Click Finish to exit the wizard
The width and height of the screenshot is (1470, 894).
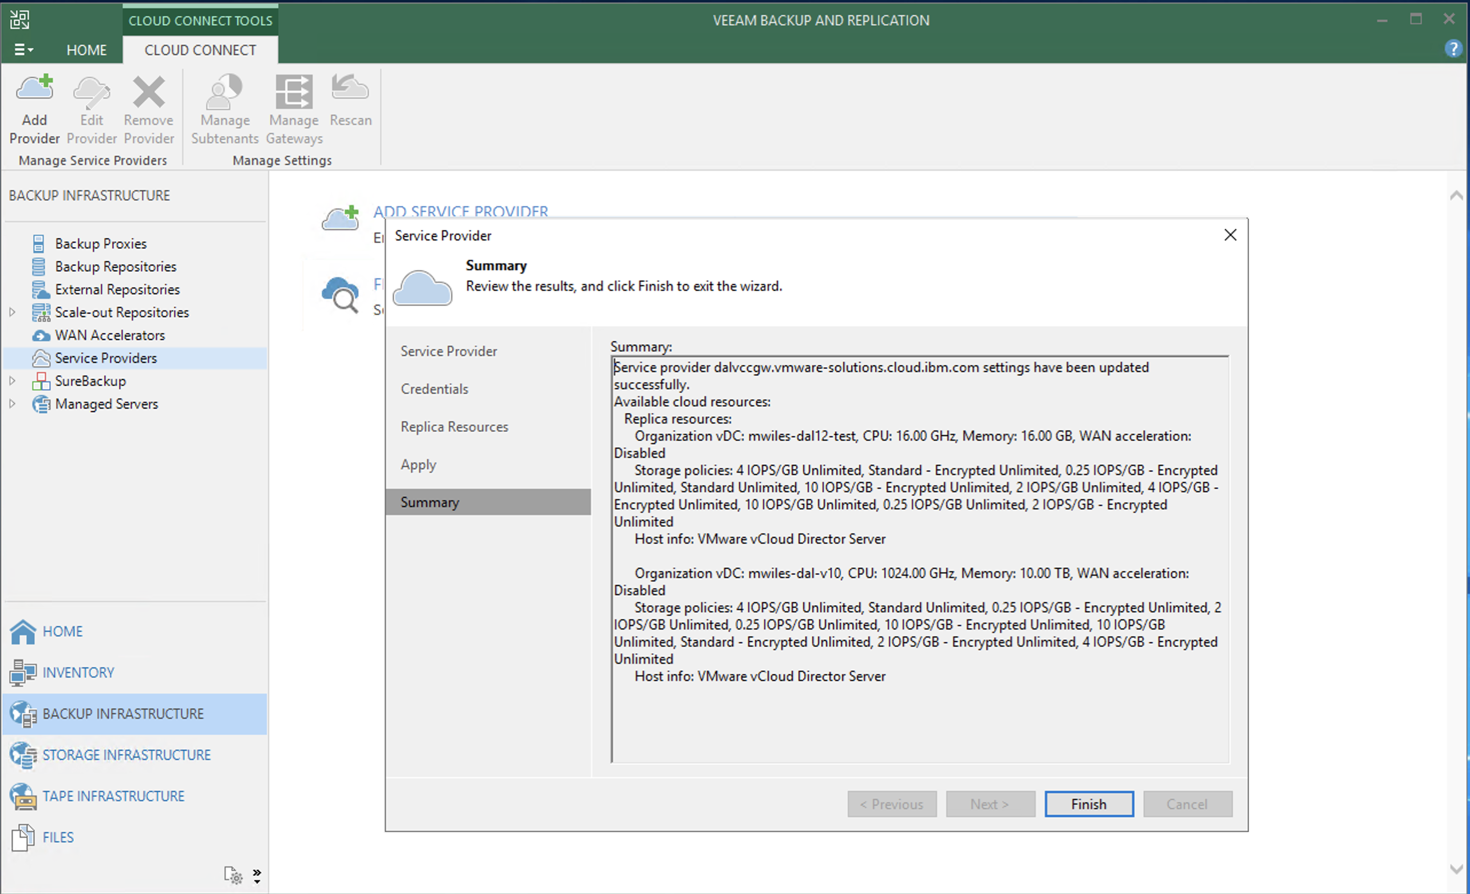coord(1088,804)
